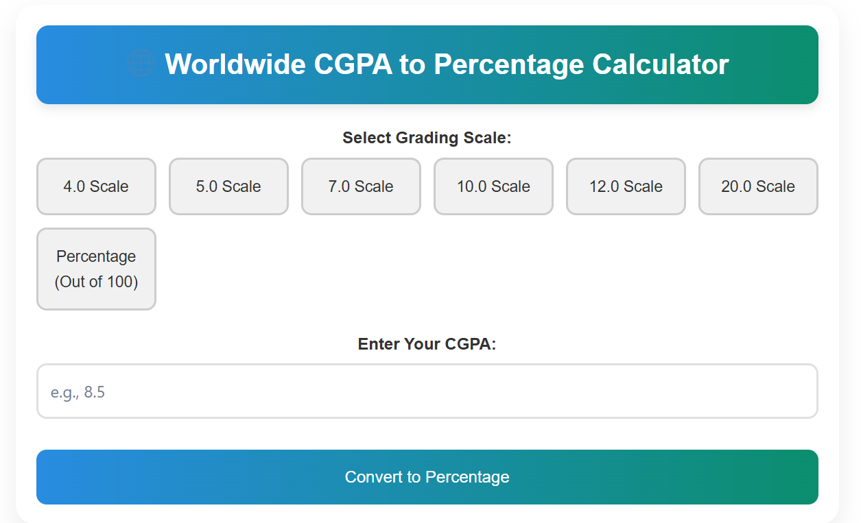Select the 12.0 Scale button

click(626, 186)
